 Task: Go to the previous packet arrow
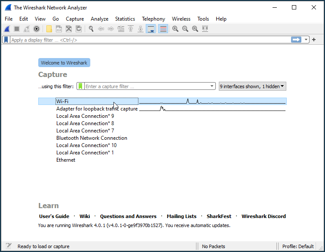tap(101, 29)
